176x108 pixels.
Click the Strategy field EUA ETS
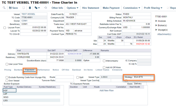coord(142,77)
